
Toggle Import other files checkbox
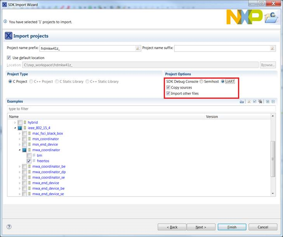click(168, 93)
